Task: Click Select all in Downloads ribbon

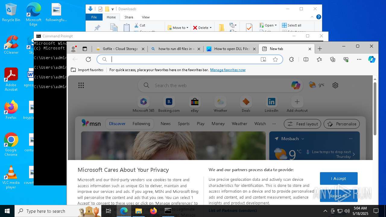Action: pos(291,25)
